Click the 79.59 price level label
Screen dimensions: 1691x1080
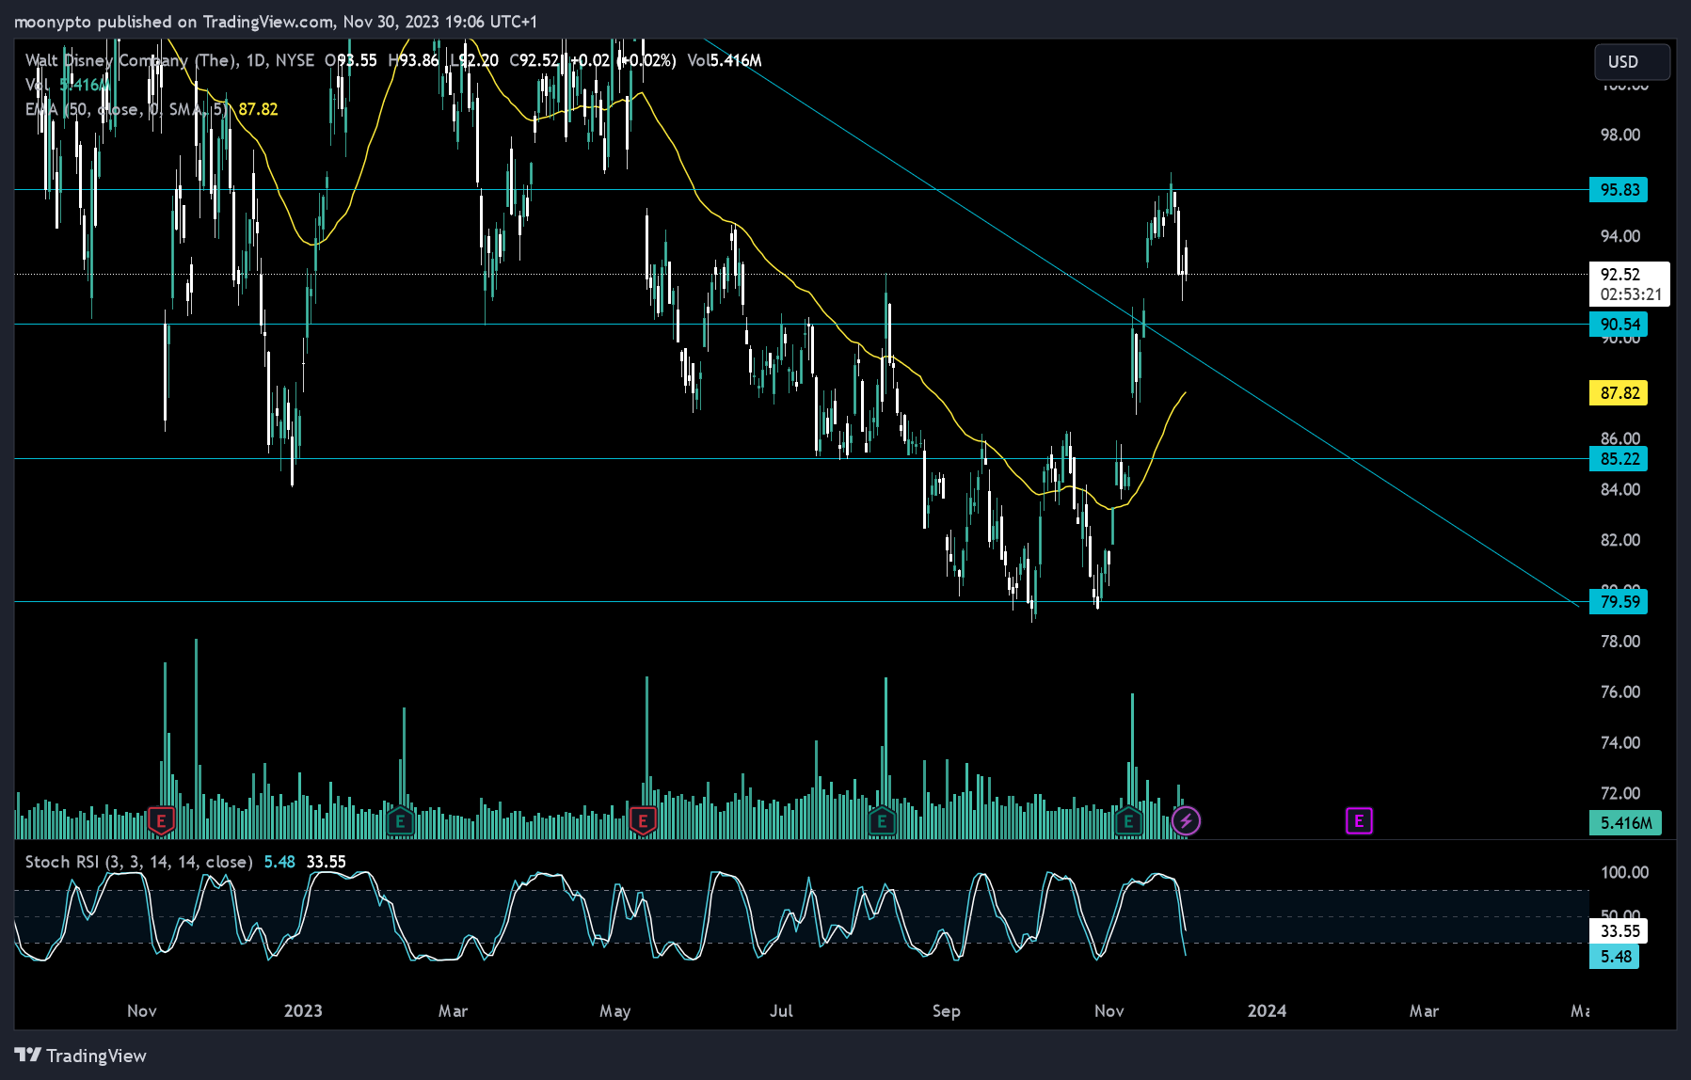(x=1619, y=601)
